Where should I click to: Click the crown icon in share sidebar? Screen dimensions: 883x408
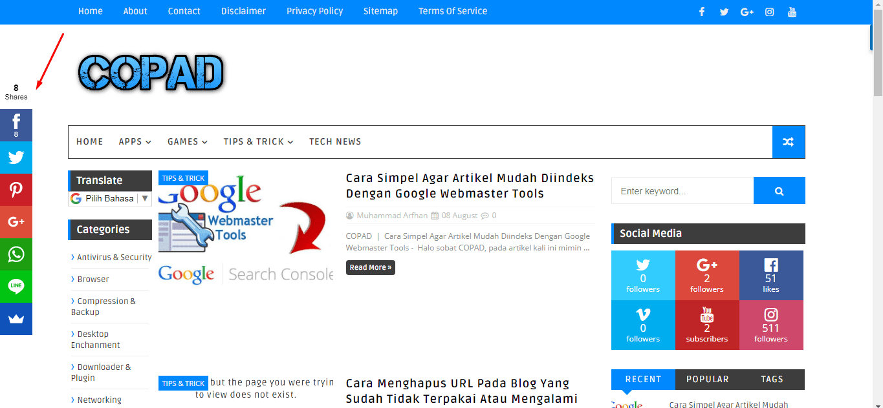point(16,319)
